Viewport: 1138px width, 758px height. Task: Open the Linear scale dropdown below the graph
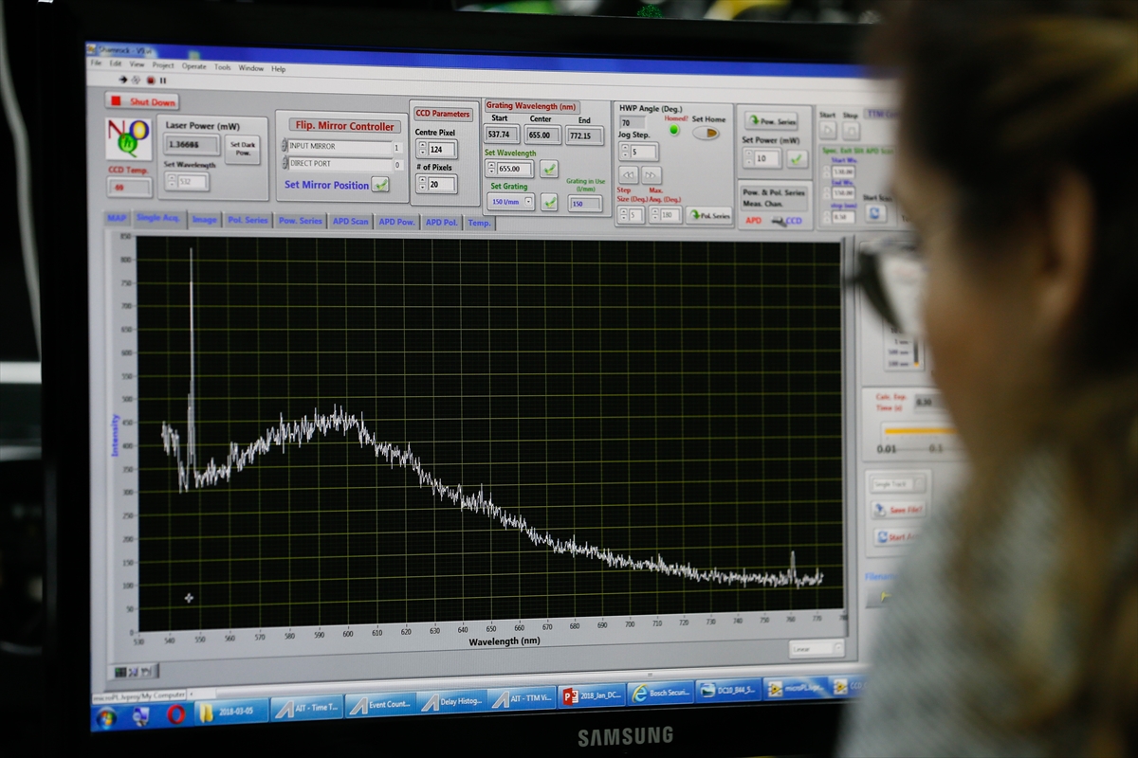[x=817, y=649]
